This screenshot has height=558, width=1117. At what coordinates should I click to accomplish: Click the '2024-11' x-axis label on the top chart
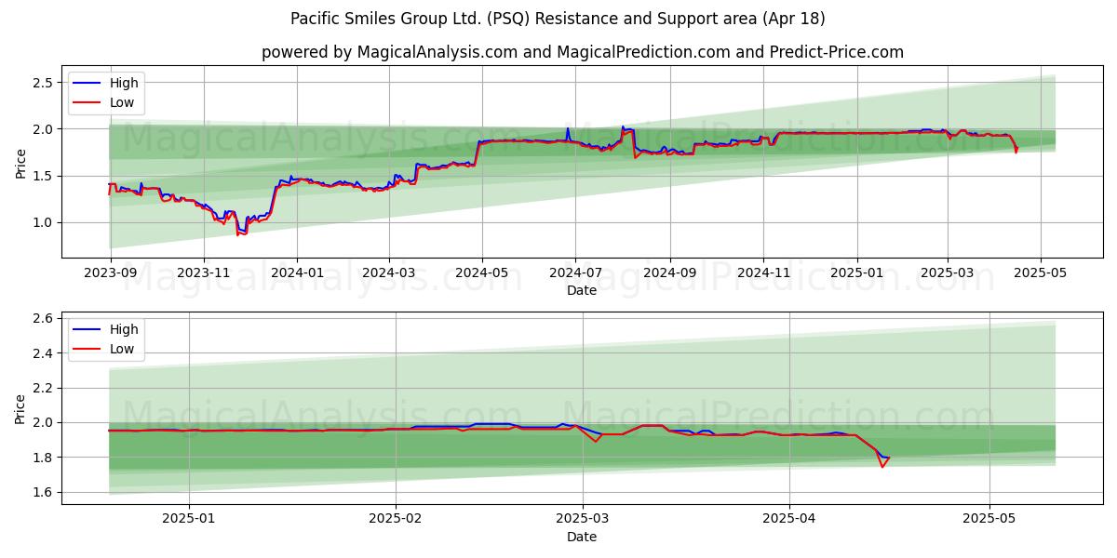[762, 274]
